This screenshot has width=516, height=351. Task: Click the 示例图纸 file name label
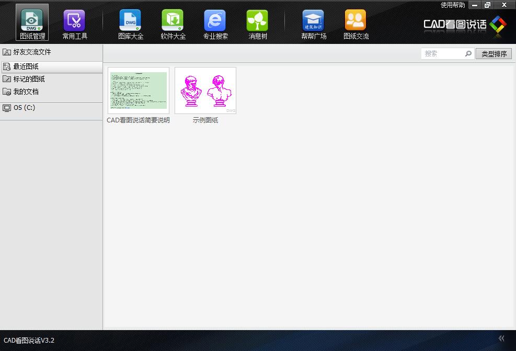(x=205, y=120)
